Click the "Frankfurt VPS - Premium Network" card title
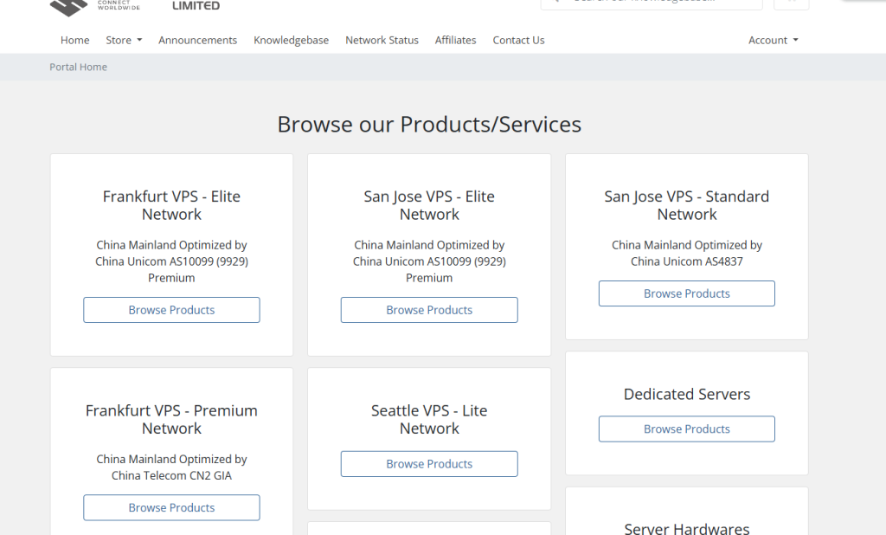 172,420
